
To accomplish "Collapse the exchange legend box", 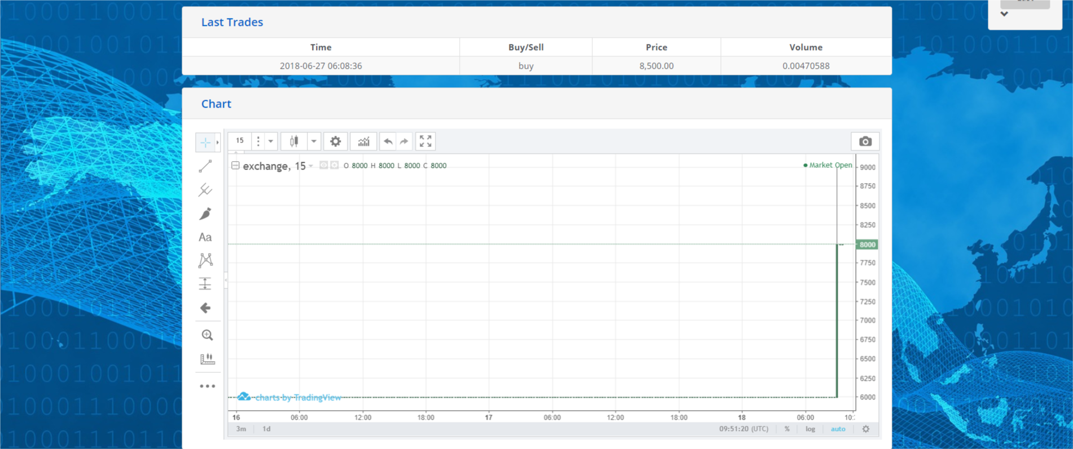I will tap(235, 165).
